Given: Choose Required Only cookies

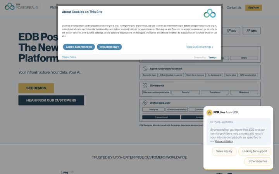Looking at the screenshot, I should (109, 47).
